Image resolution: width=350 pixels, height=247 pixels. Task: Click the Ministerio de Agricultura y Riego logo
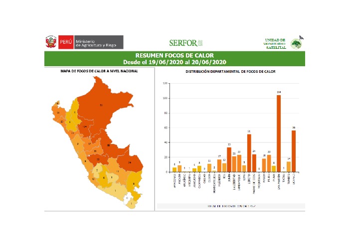98,42
